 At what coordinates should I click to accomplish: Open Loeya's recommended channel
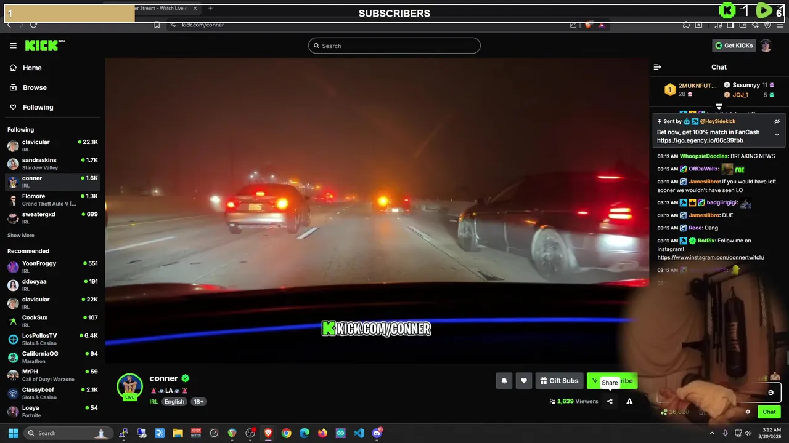(x=52, y=411)
